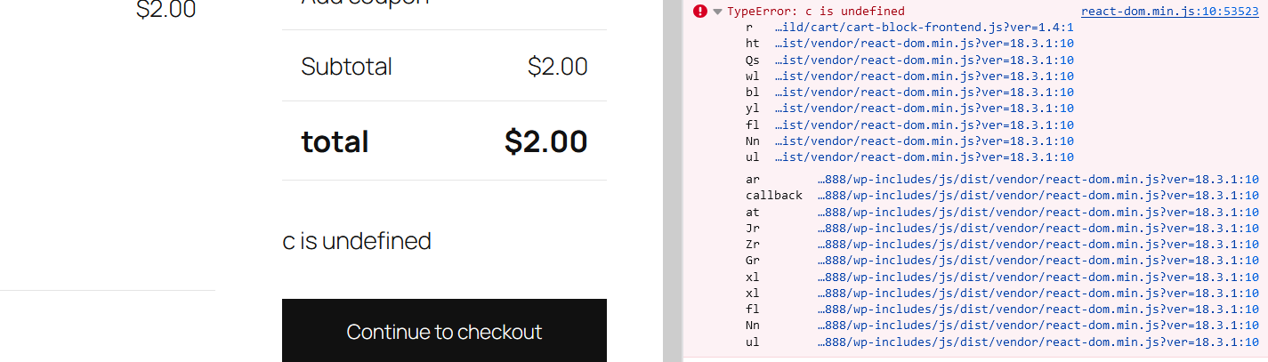Click the red error icon in console
The height and width of the screenshot is (362, 1268).
click(700, 12)
